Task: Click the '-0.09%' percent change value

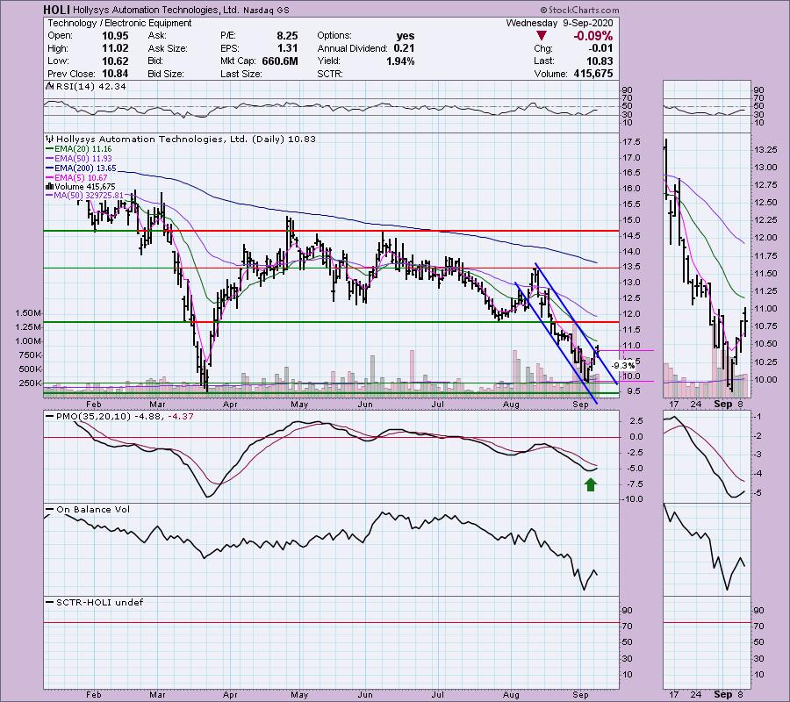Action: coord(593,36)
